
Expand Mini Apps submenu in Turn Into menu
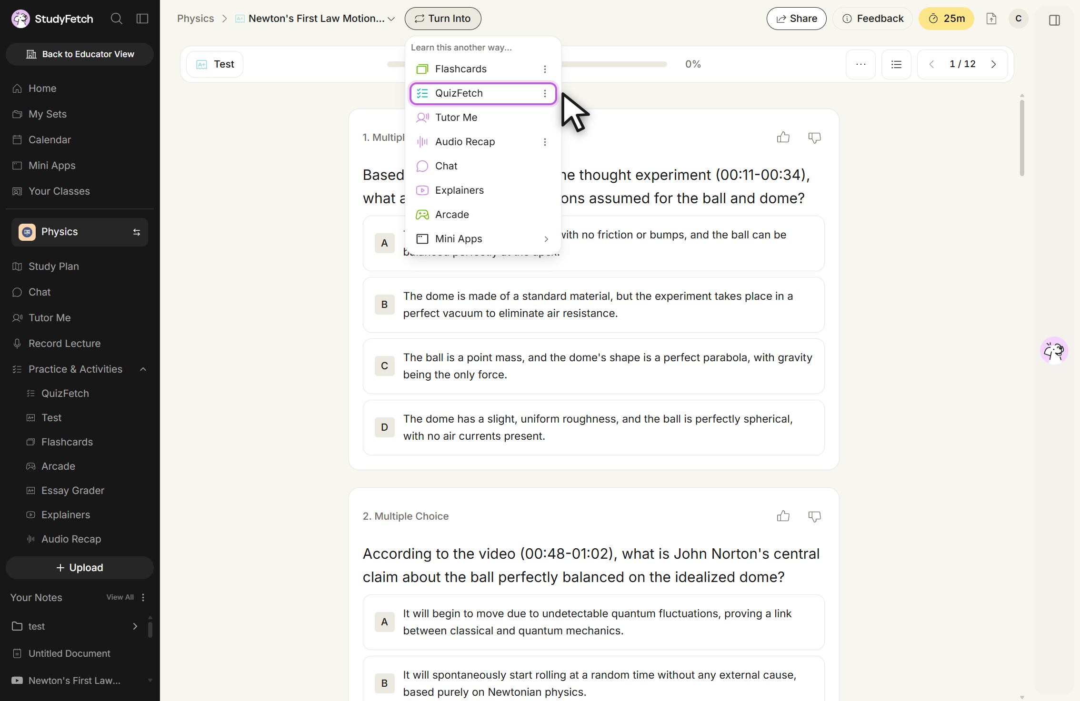(x=483, y=239)
